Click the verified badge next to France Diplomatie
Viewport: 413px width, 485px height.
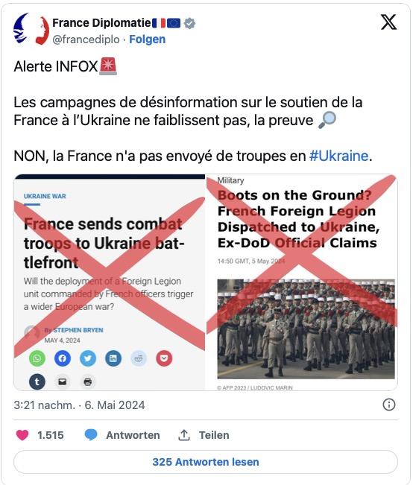189,23
